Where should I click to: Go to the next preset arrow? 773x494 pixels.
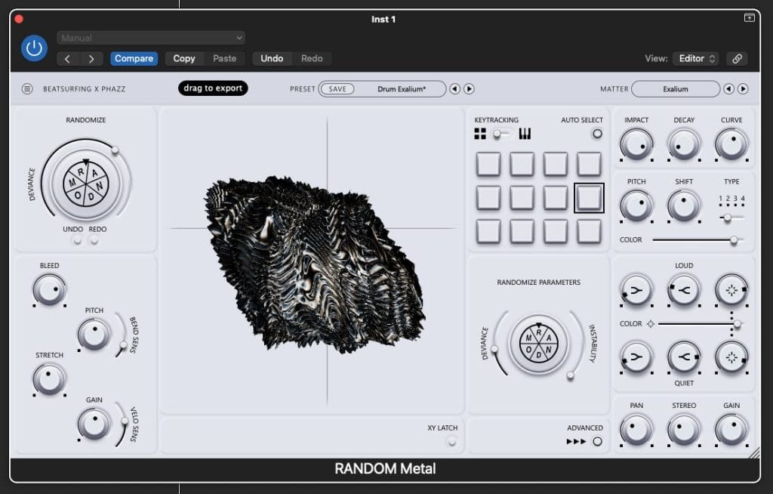point(469,89)
